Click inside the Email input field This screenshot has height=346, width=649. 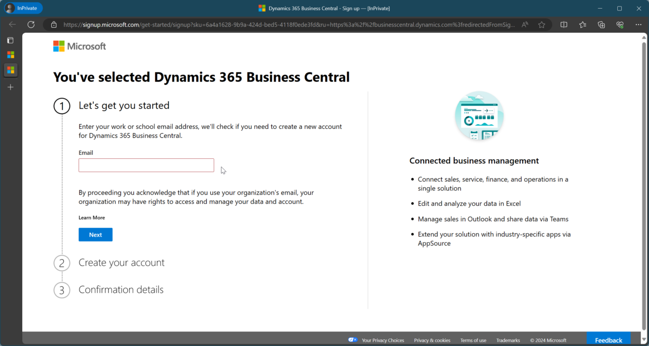coord(146,165)
